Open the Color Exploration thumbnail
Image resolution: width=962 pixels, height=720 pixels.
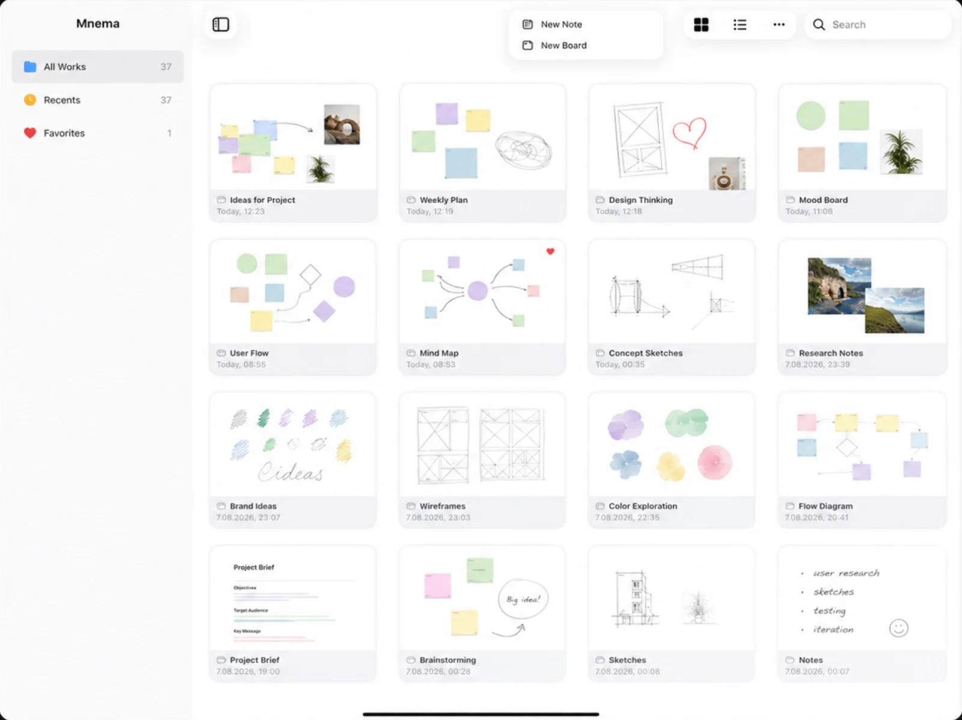pyautogui.click(x=672, y=445)
